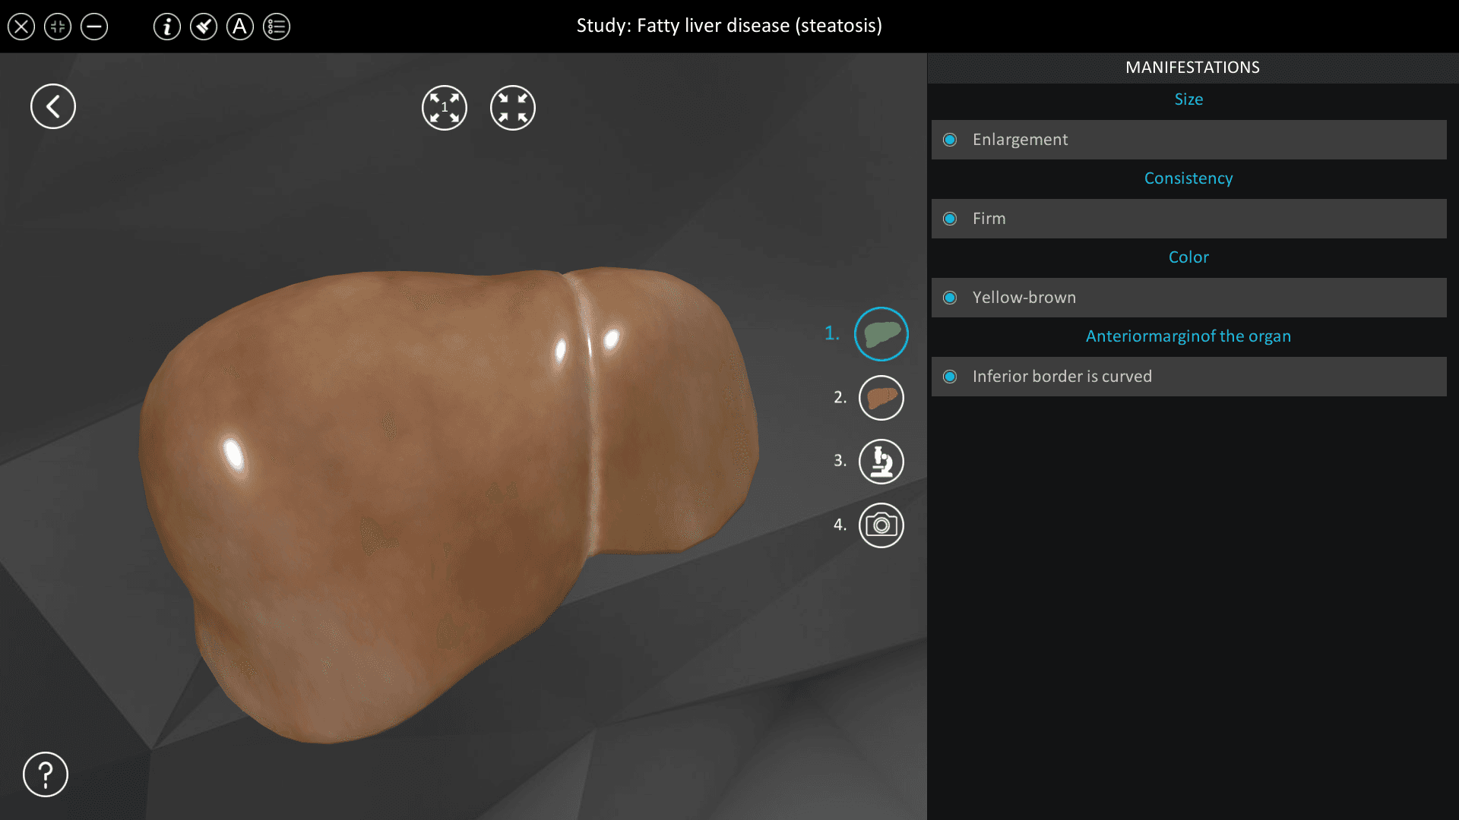This screenshot has width=1459, height=820.
Task: Open view 3 microscope icon
Action: tap(881, 462)
